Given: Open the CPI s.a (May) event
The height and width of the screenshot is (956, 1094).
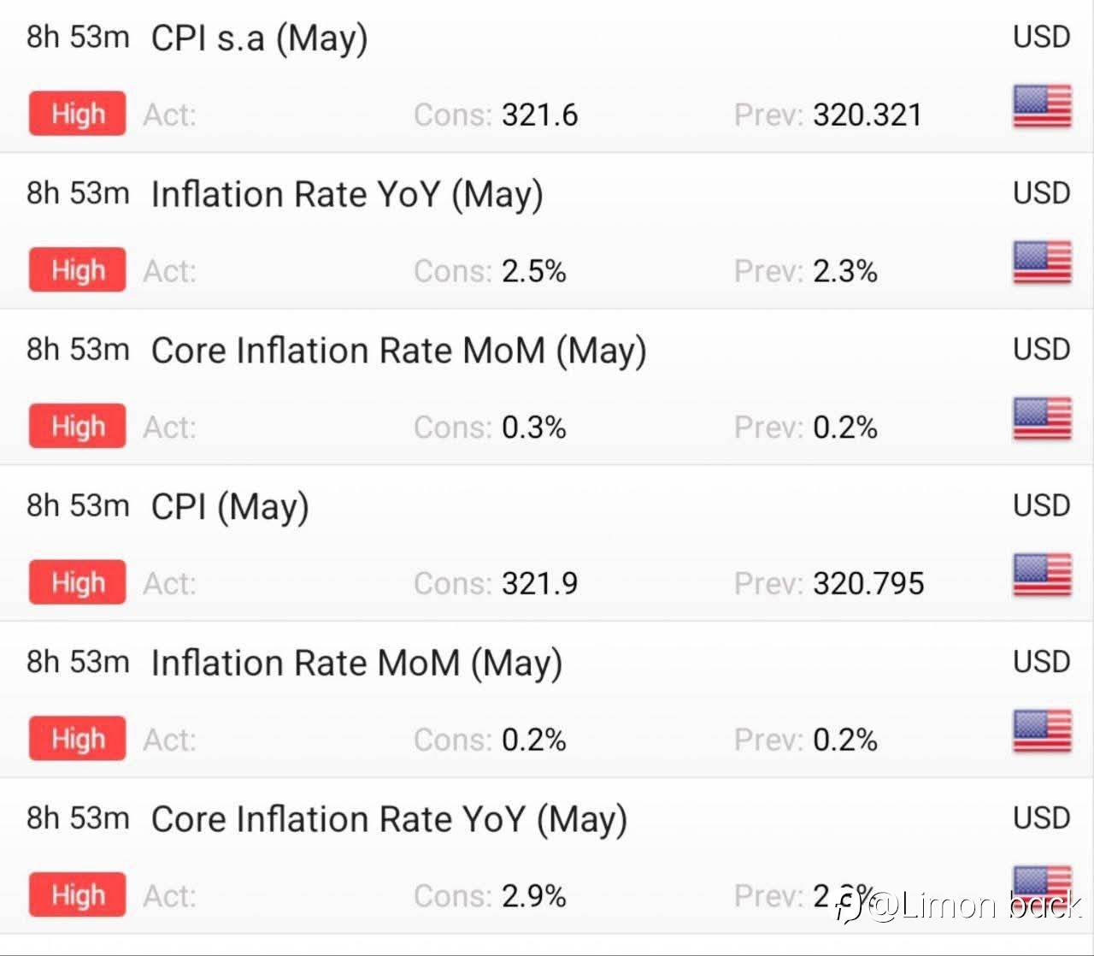Looking at the screenshot, I should [x=259, y=38].
